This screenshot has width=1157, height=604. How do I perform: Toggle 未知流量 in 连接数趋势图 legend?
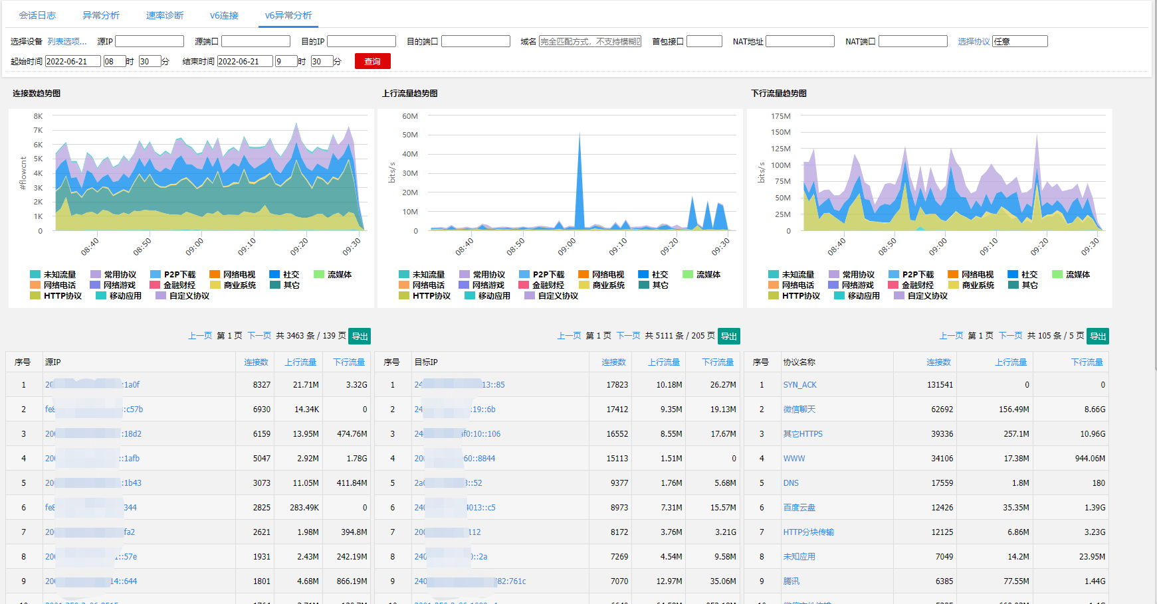53,274
